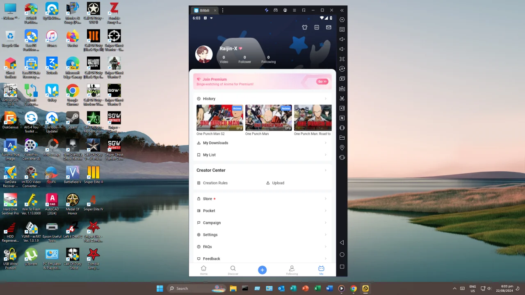This screenshot has width=525, height=295.
Task: Open the One Punch Man history thumbnail
Action: click(269, 118)
